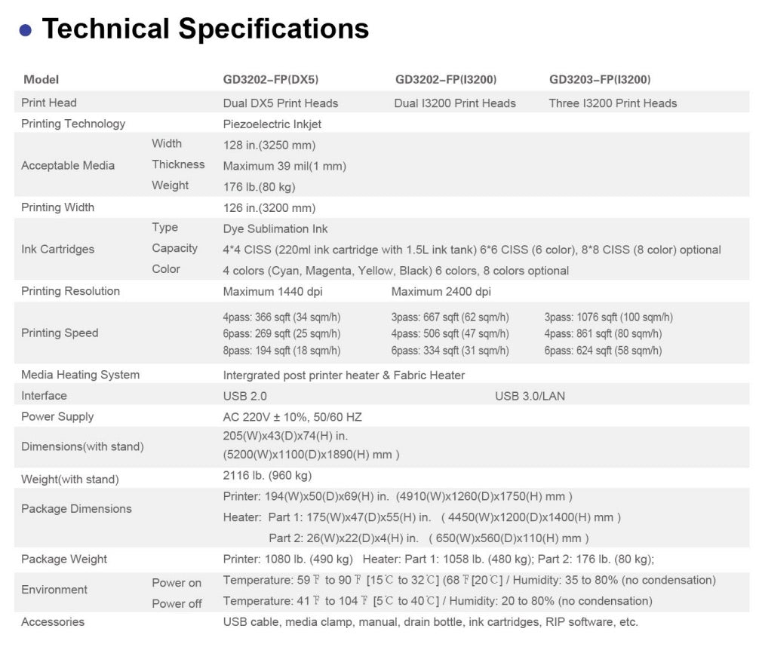The height and width of the screenshot is (653, 759).
Task: Click the Maximum 1440 dpi value
Action: (272, 292)
